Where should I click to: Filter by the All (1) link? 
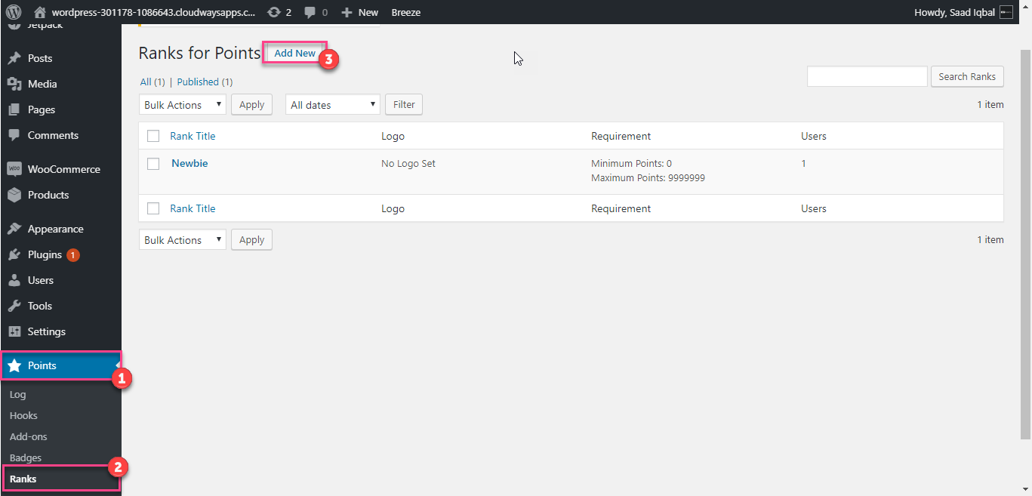pos(152,82)
